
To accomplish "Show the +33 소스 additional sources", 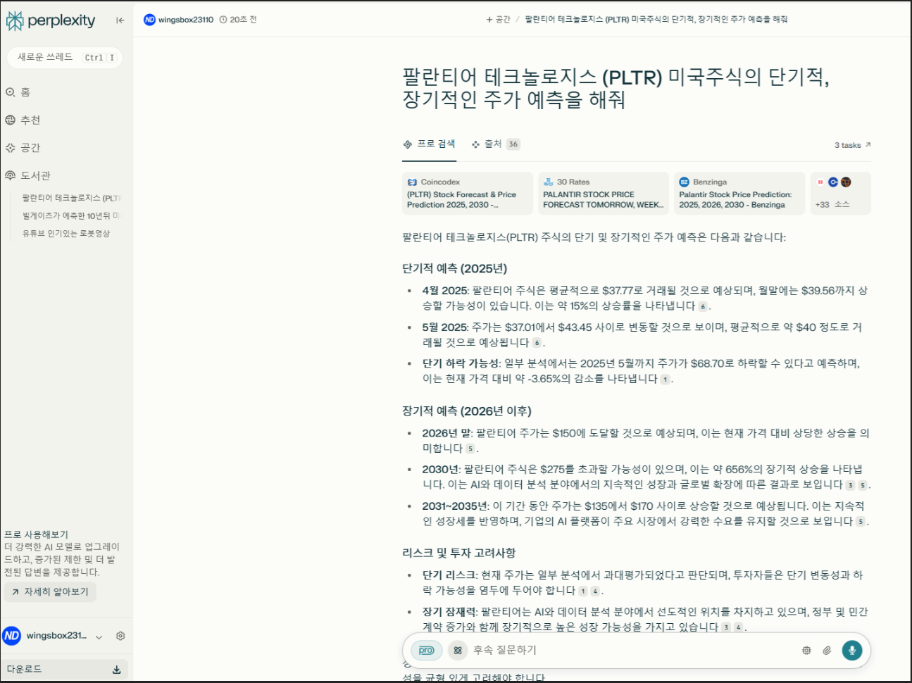I will tap(841, 193).
